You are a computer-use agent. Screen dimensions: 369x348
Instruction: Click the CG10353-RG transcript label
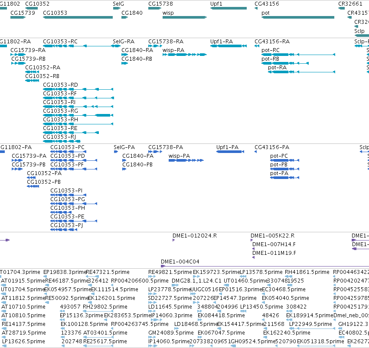tap(60, 111)
